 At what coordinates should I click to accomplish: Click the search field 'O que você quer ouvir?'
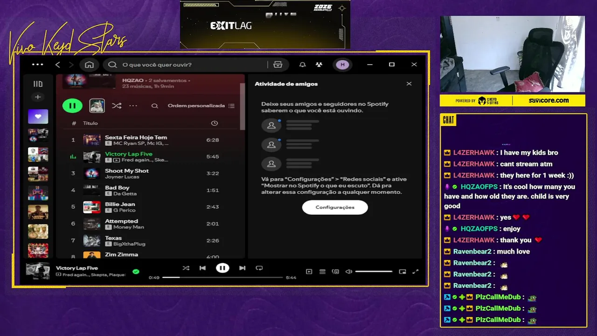[186, 64]
